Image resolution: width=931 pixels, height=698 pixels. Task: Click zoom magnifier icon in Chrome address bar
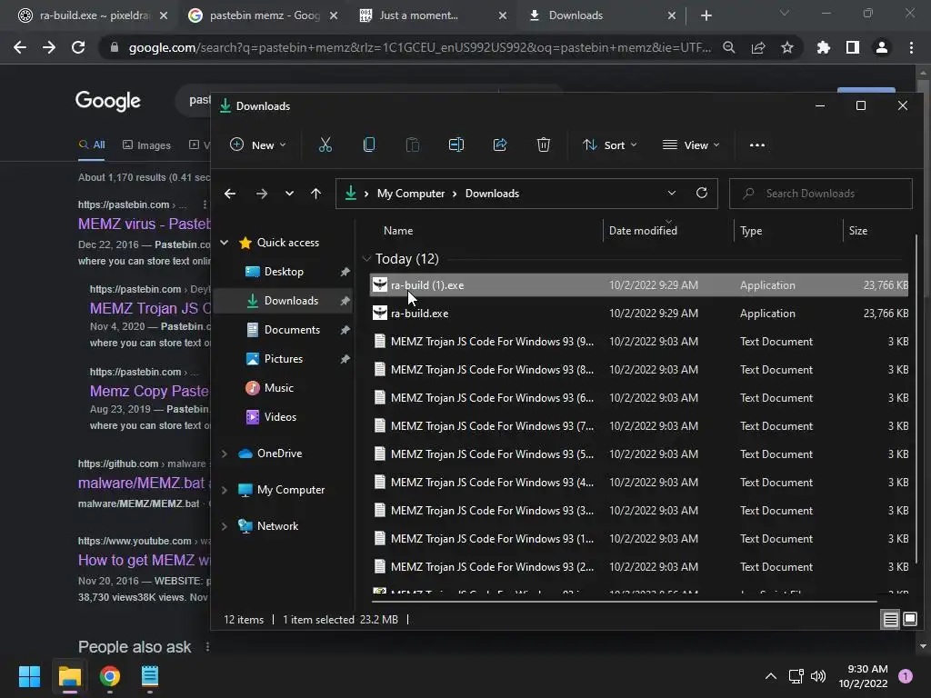[x=729, y=47]
